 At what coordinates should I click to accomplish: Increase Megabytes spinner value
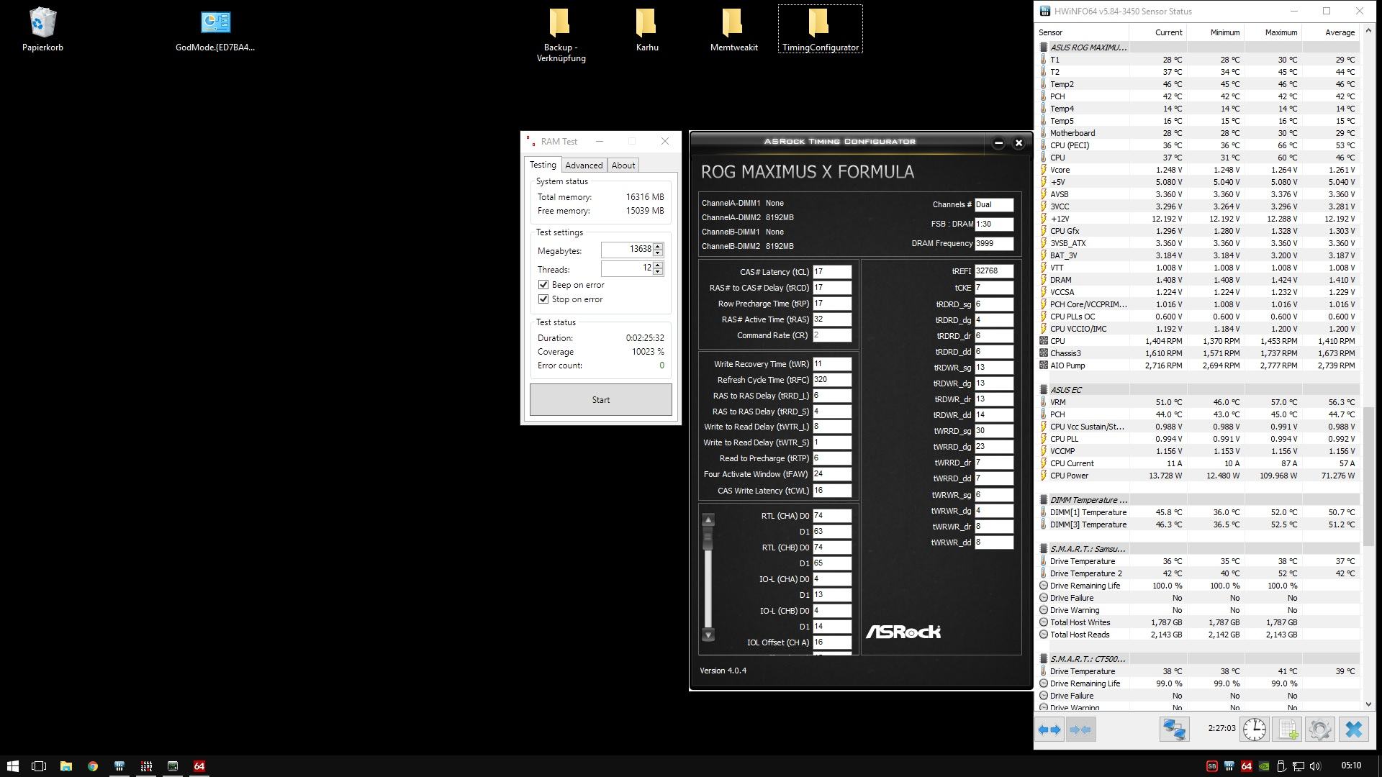pyautogui.click(x=658, y=246)
